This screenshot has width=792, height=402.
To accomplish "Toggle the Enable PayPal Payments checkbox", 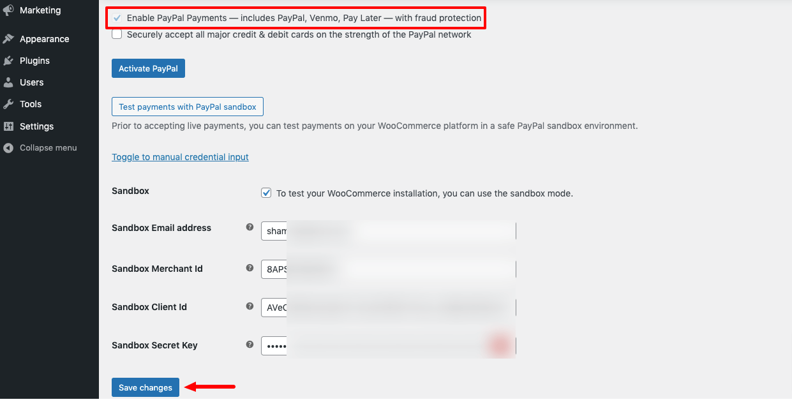I will click(x=117, y=18).
